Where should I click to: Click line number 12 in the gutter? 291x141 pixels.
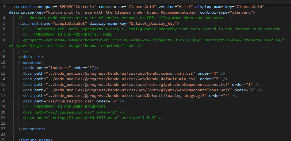coord(3,68)
